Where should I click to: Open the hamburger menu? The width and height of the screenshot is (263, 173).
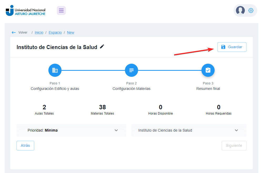pos(61,10)
